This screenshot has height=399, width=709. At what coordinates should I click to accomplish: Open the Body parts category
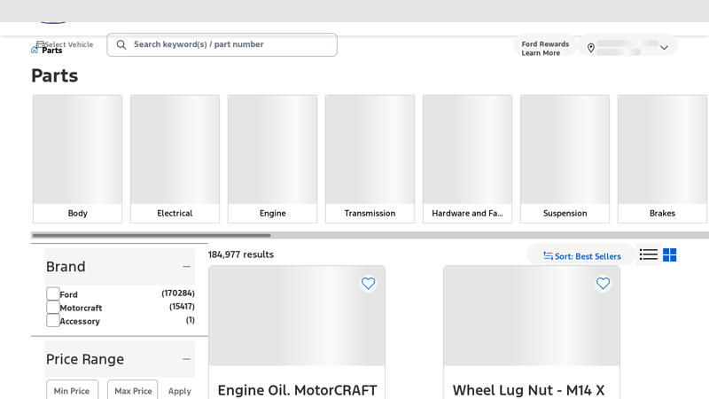tap(77, 159)
